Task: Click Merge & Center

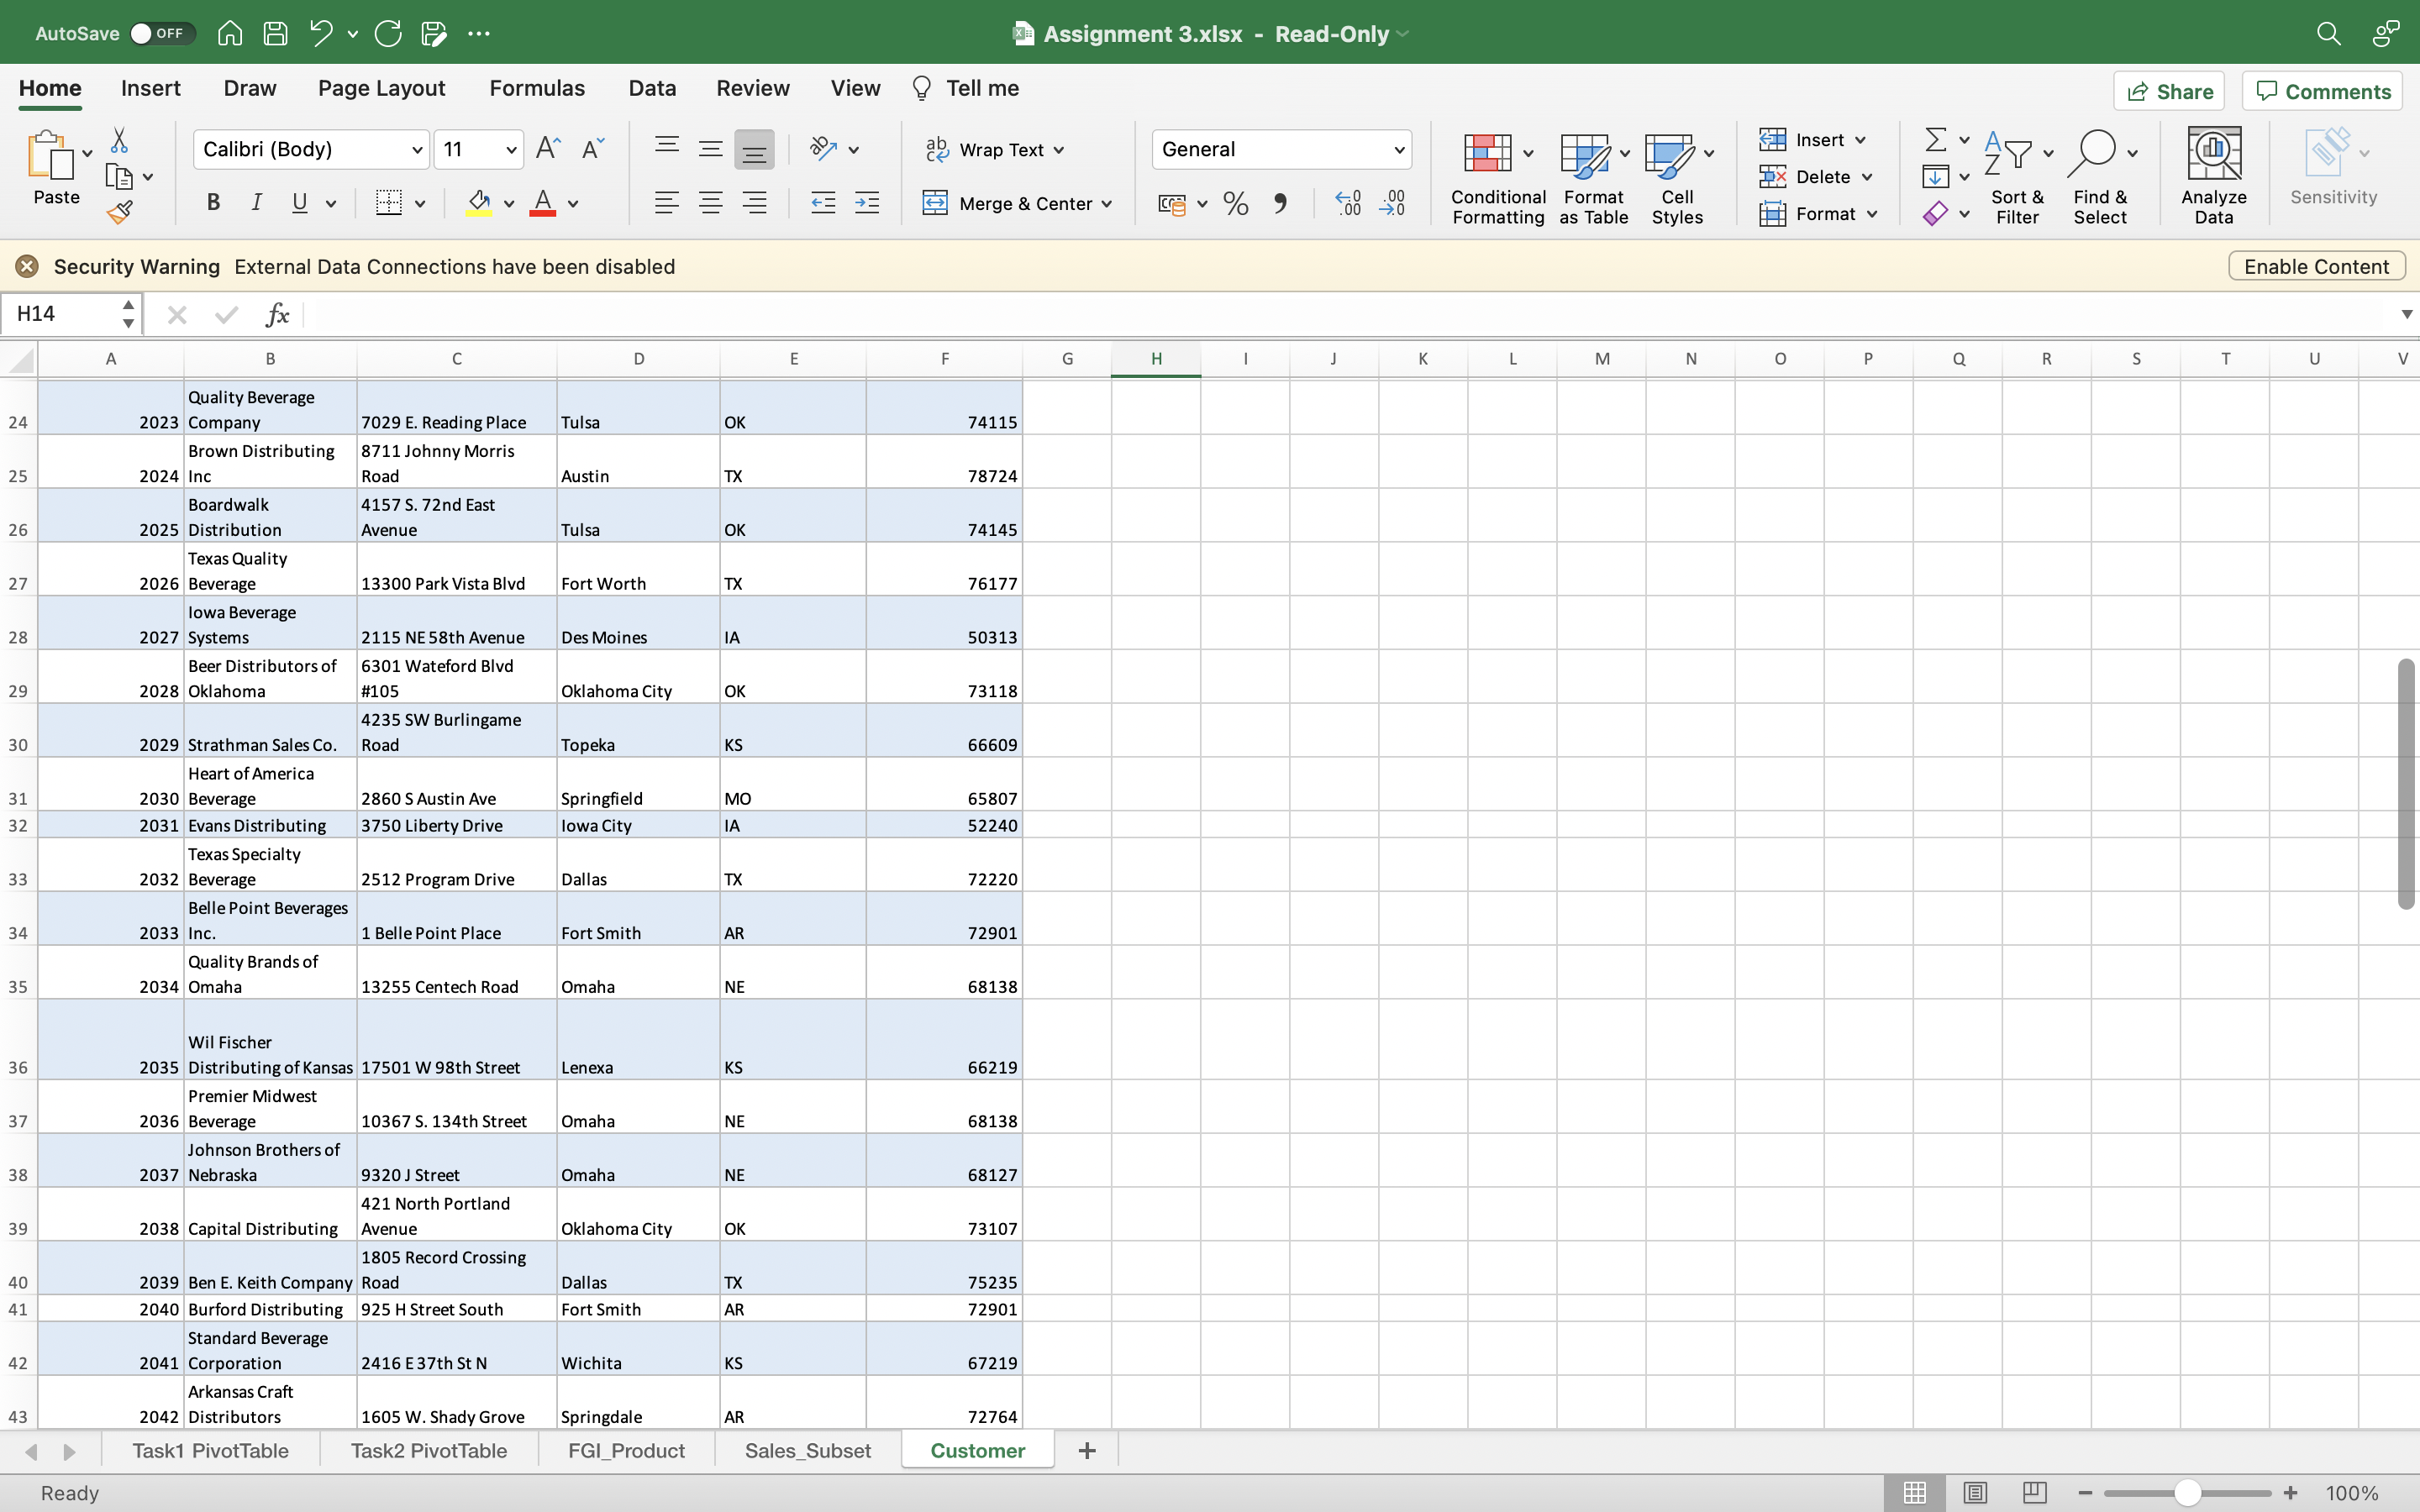Action: pyautogui.click(x=1016, y=203)
